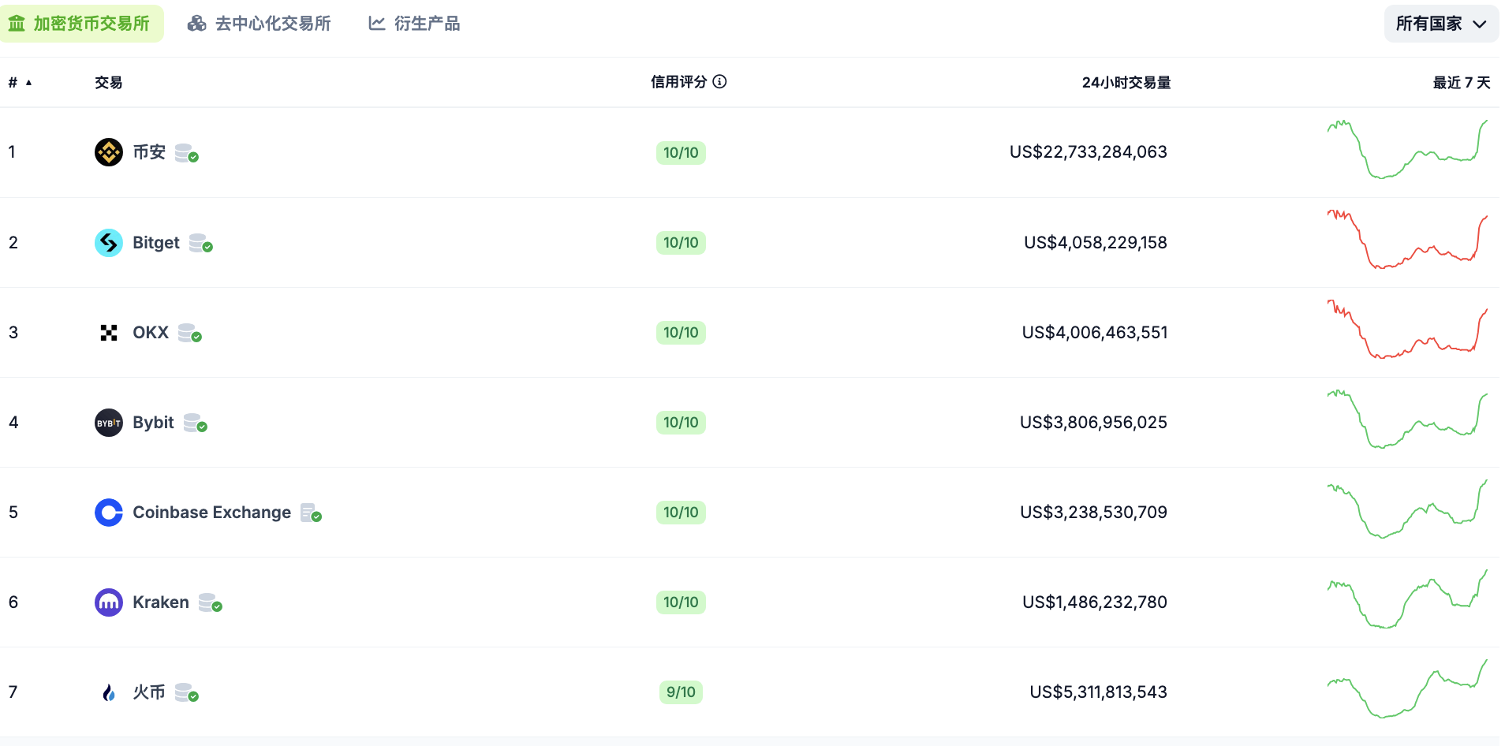The width and height of the screenshot is (1505, 746).
Task: Open the 所有国家 country dropdown
Action: (1441, 24)
